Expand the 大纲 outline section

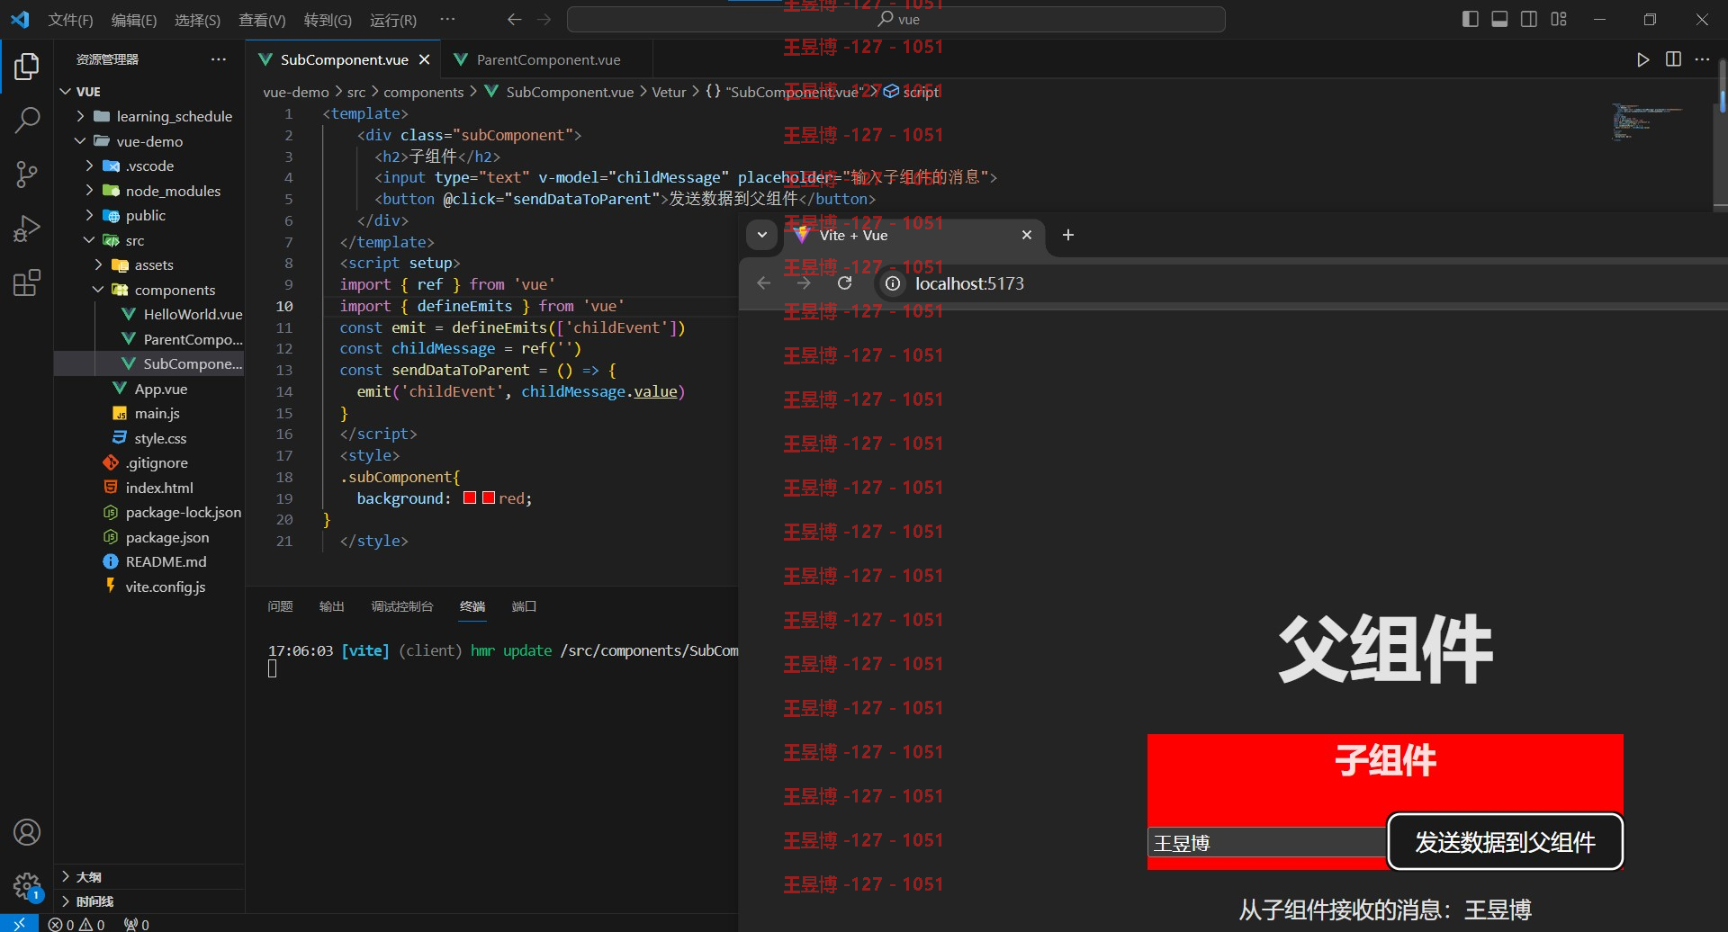tap(149, 876)
